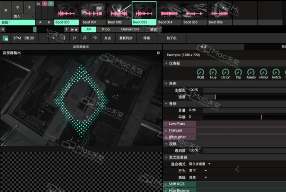Image resolution: width=286 pixels, height=192 pixels.
Task: Click the Distort dashboard knob
Action: [x=226, y=72]
